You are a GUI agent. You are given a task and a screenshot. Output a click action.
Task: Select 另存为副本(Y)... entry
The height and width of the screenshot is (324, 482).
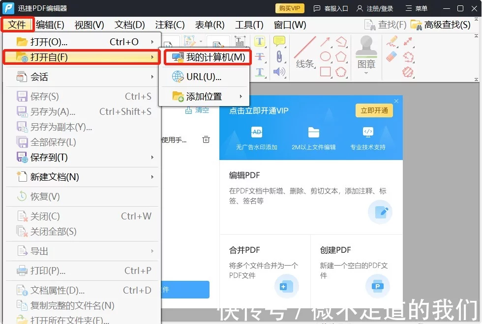(82, 127)
